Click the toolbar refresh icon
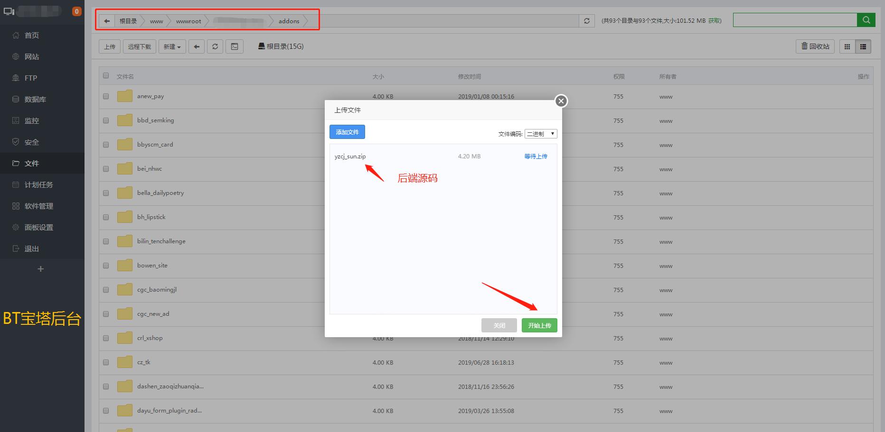Image resolution: width=885 pixels, height=432 pixels. (x=215, y=46)
